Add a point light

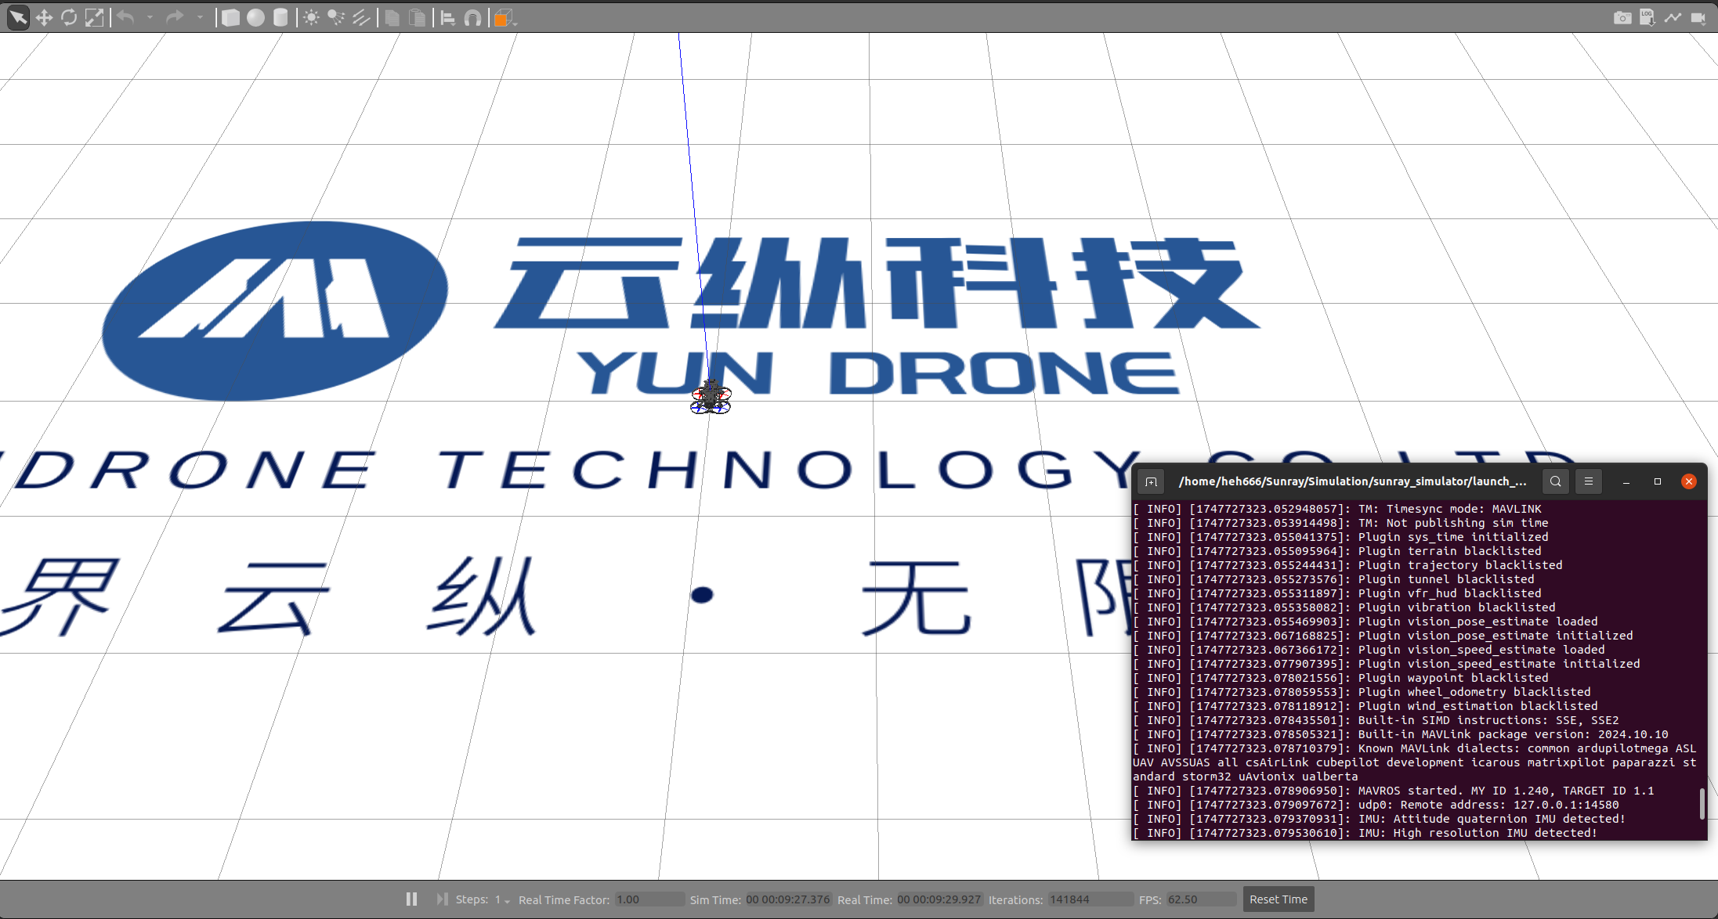(311, 17)
